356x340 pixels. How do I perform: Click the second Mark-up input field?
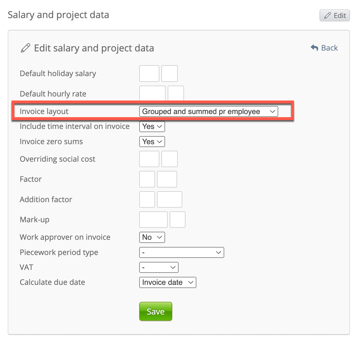(x=177, y=220)
